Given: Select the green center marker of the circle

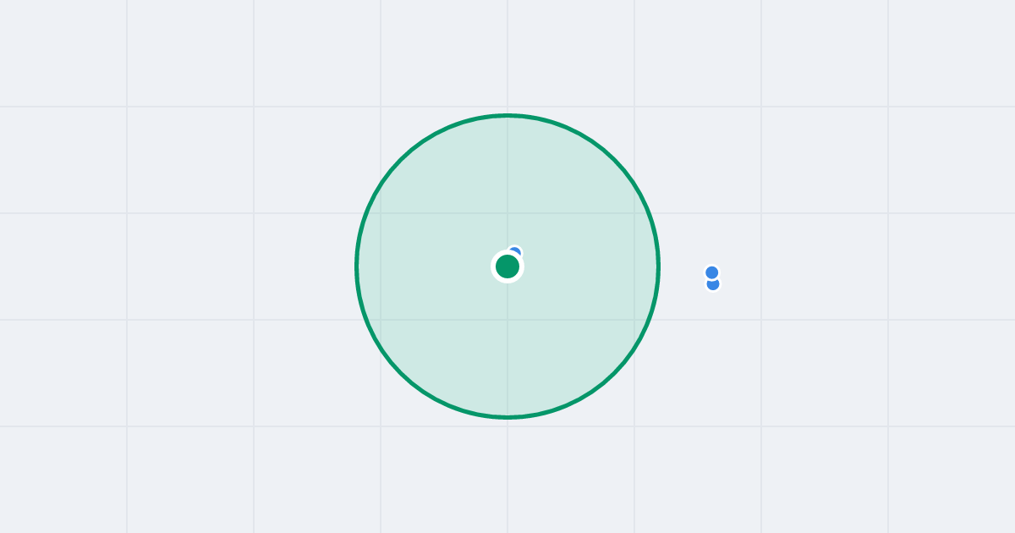Looking at the screenshot, I should click(507, 266).
